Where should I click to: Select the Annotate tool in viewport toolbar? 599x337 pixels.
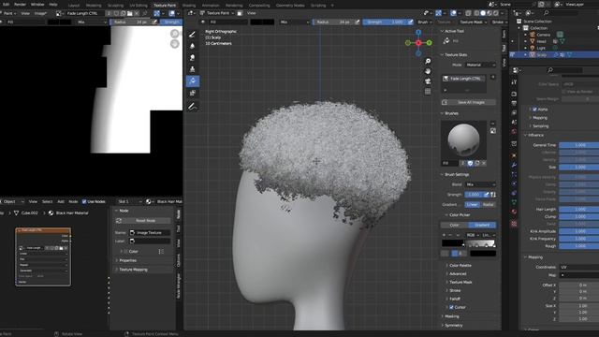click(193, 107)
